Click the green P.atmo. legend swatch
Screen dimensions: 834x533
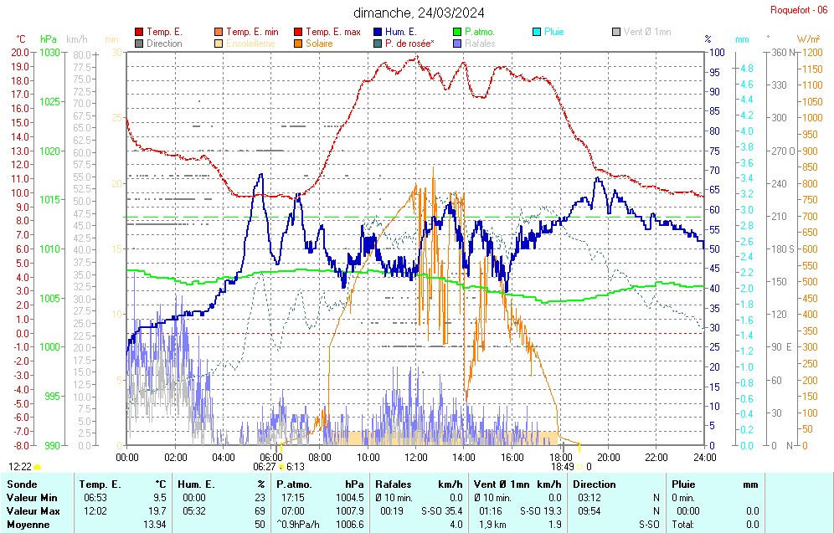(457, 32)
